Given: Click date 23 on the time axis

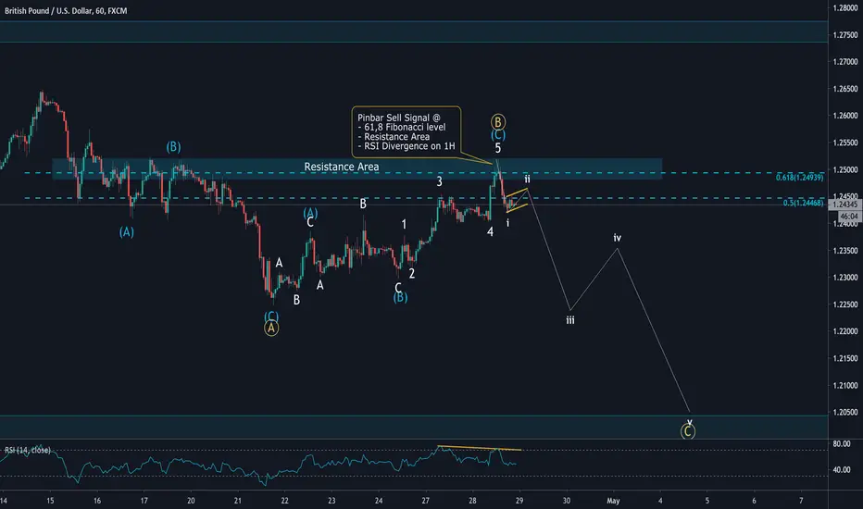Looking at the screenshot, I should [331, 502].
